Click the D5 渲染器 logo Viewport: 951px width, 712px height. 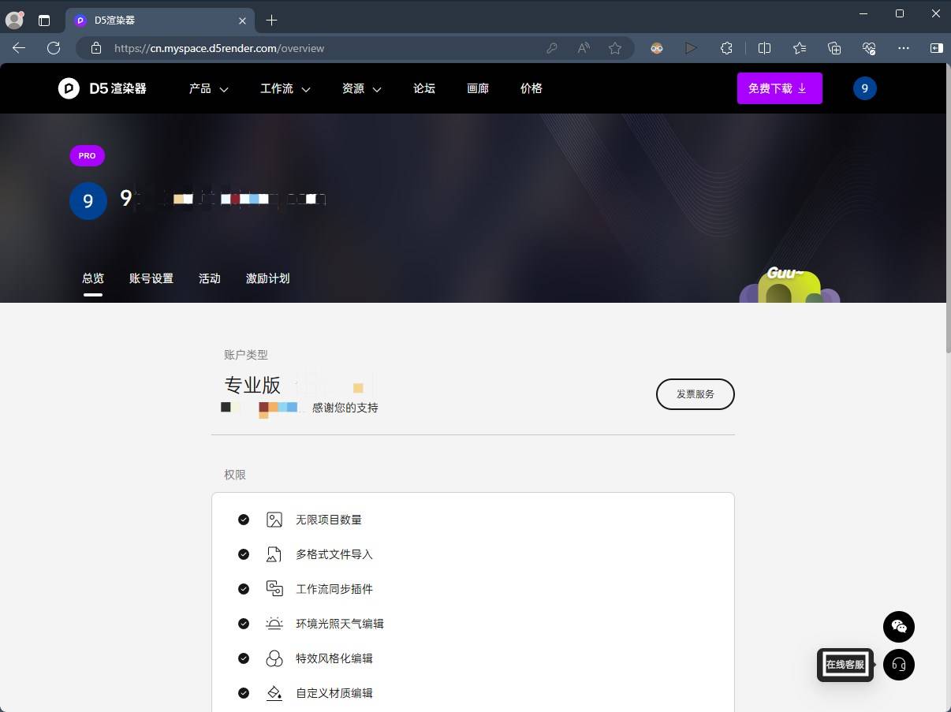click(x=103, y=88)
